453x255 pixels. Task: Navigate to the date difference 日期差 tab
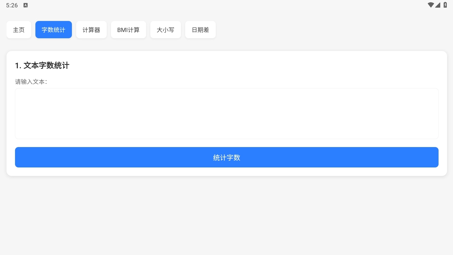(x=200, y=29)
